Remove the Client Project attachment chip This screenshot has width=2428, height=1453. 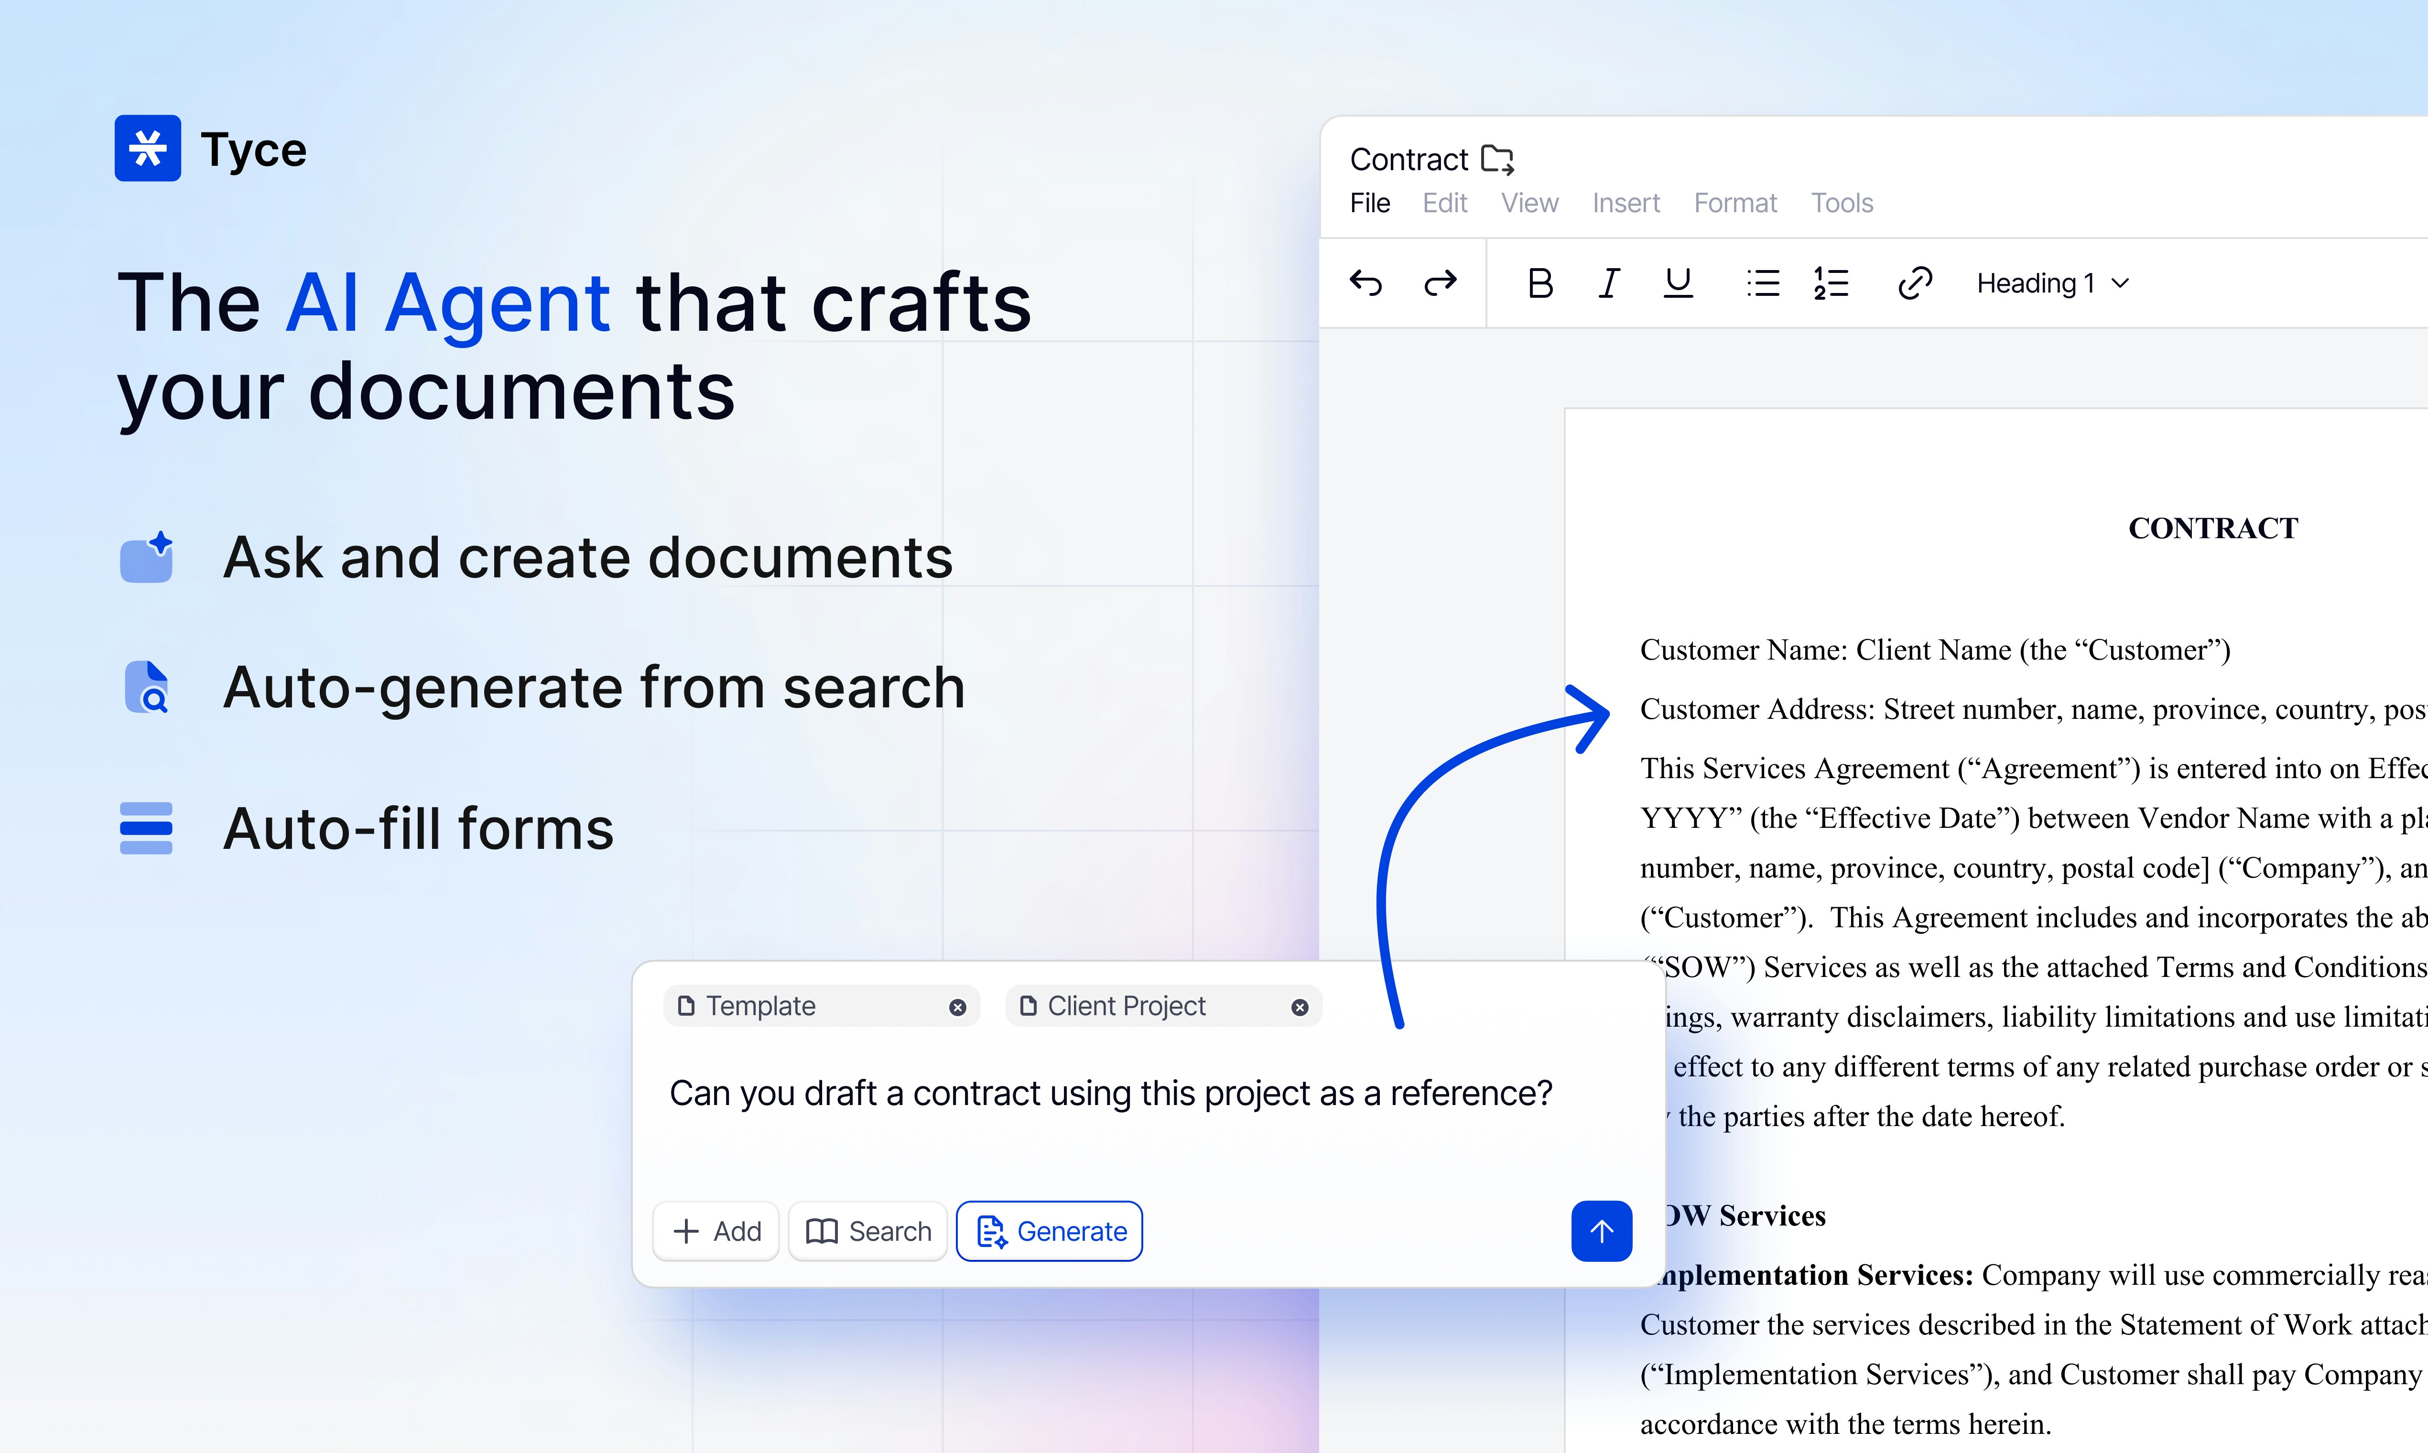1299,1007
